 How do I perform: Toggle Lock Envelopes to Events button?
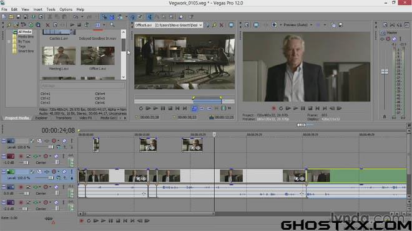[x=133, y=17]
